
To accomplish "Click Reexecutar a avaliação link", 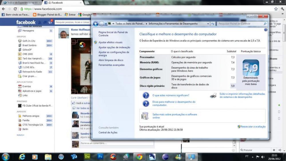I will tap(253, 127).
